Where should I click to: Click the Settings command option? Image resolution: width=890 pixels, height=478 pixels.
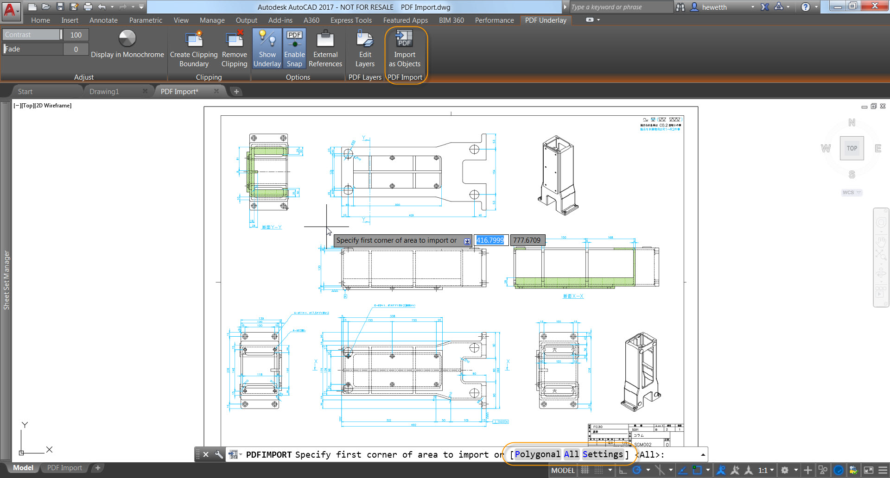[603, 454]
